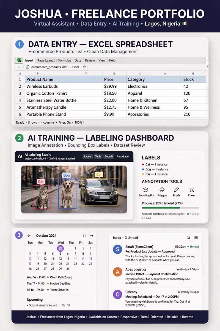Click the blue dot next to Dog label

pos(143,169)
